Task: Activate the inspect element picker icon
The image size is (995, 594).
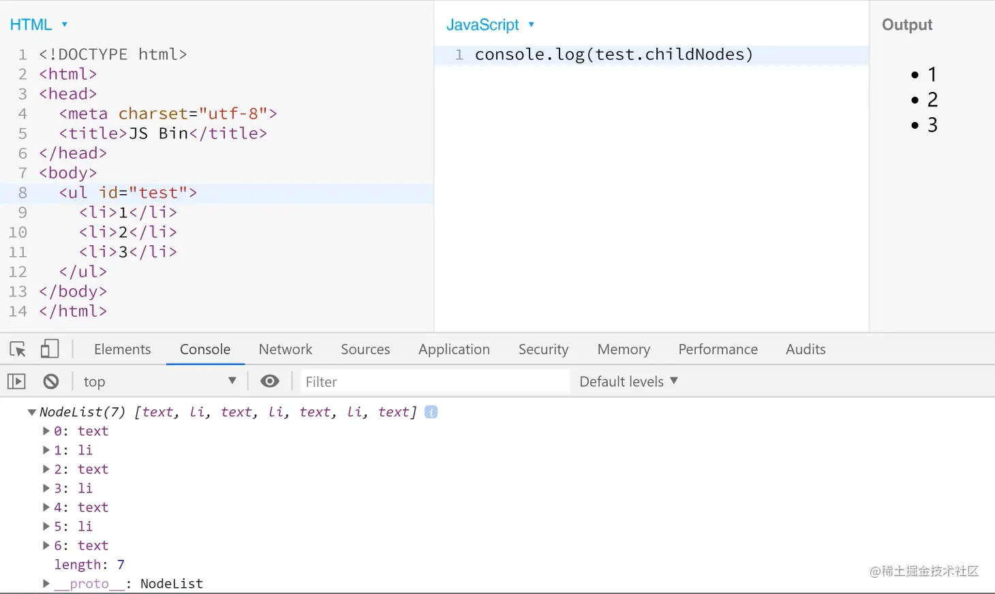Action: (18, 349)
